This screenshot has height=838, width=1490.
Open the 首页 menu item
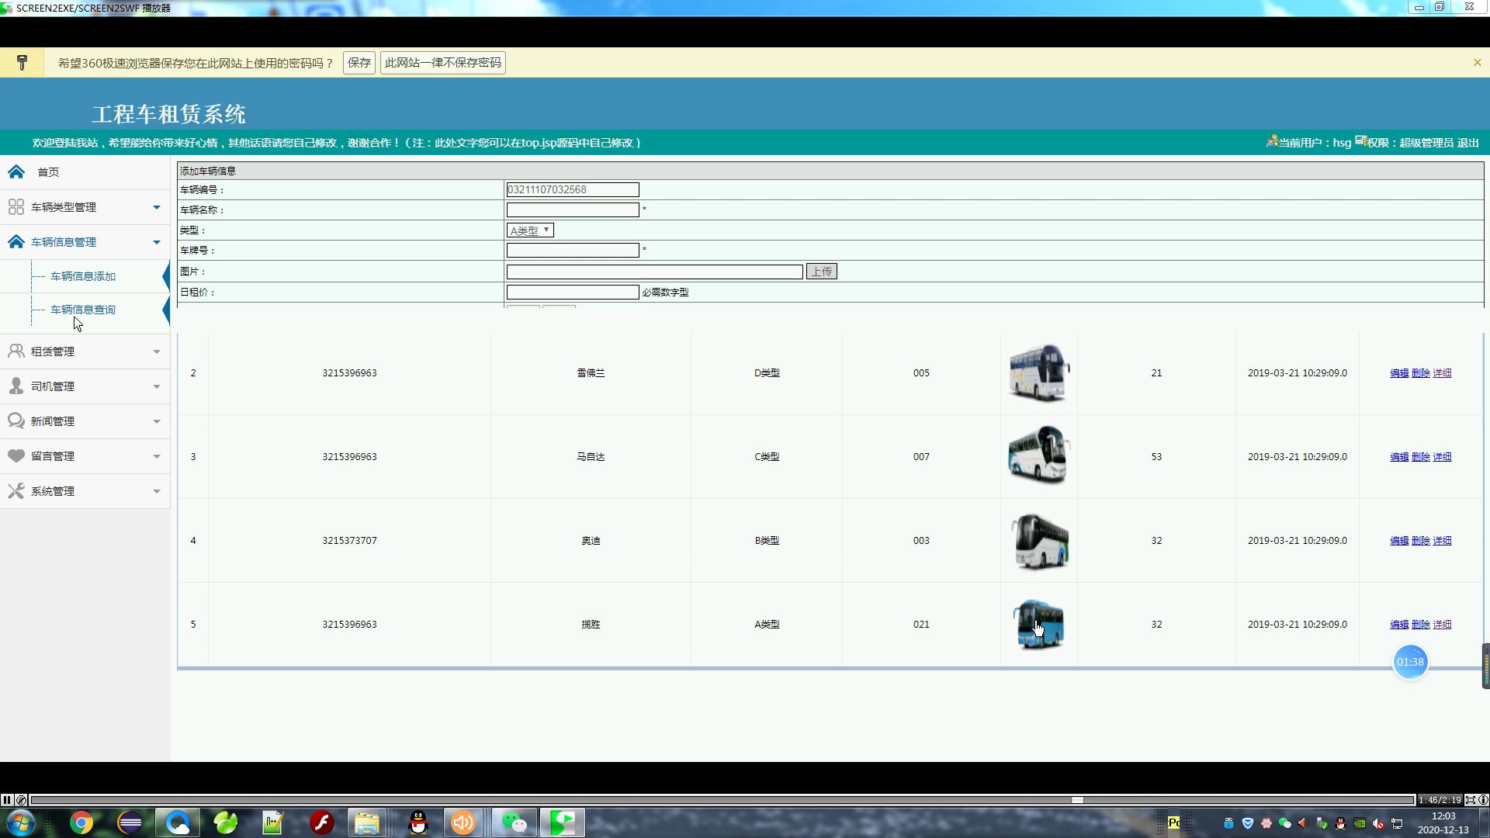click(48, 172)
